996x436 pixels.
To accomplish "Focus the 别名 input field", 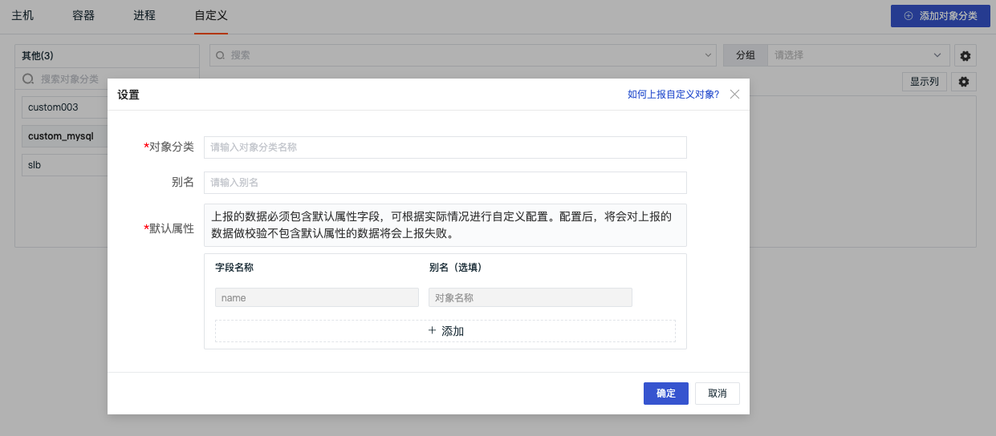I will [445, 183].
